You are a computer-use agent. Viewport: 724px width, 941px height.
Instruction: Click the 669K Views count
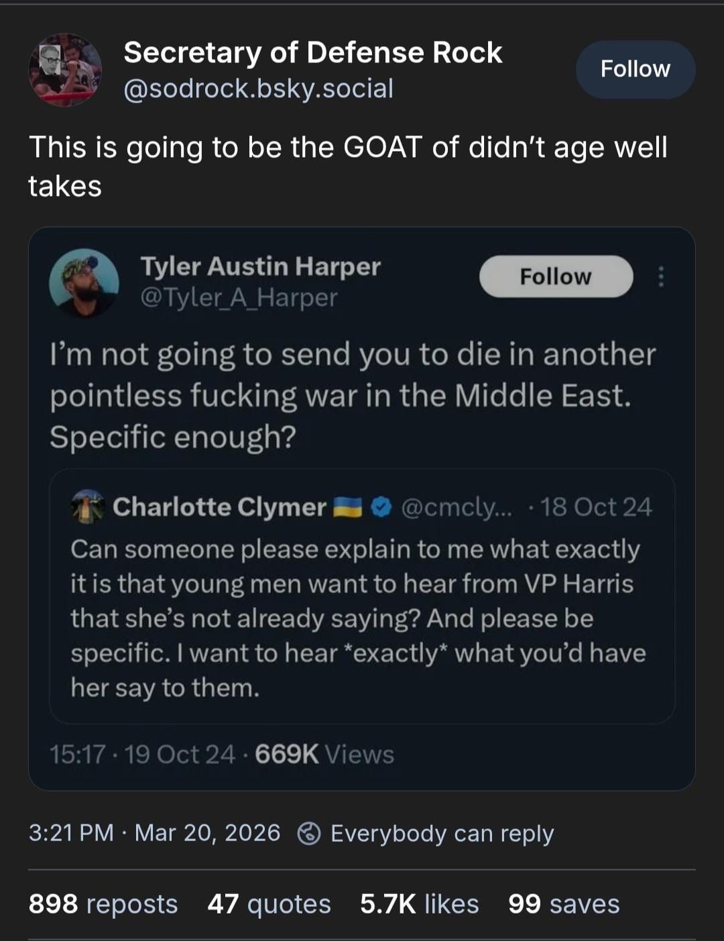324,755
